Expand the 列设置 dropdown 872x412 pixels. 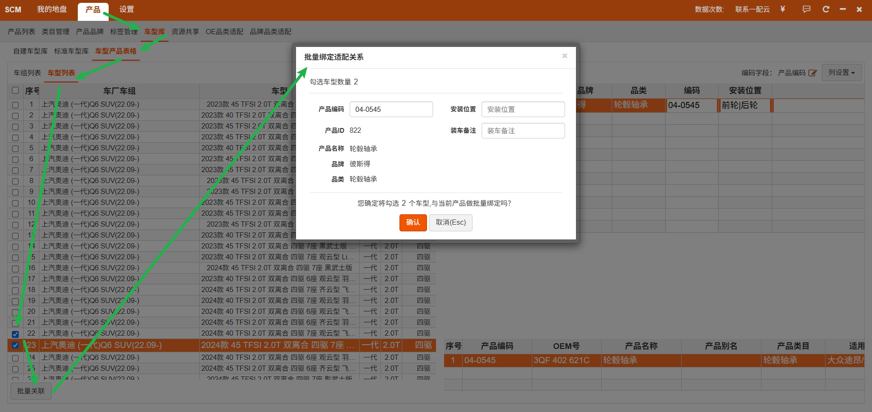point(841,73)
